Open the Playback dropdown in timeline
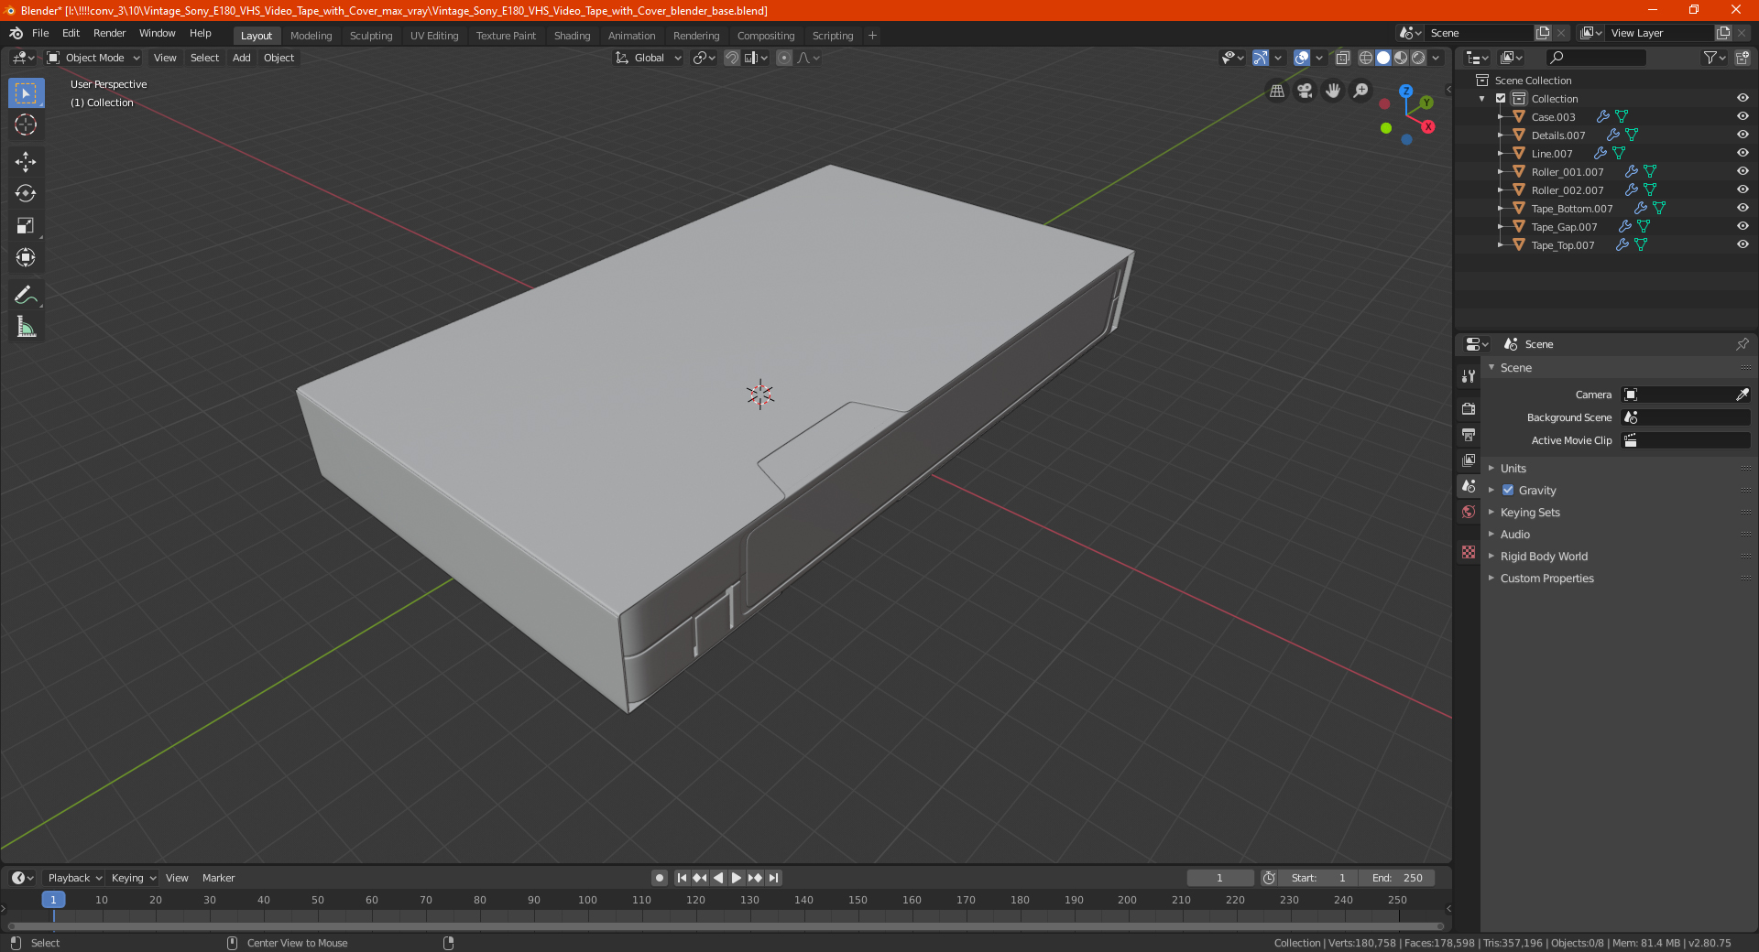Viewport: 1759px width, 952px height. tap(74, 878)
